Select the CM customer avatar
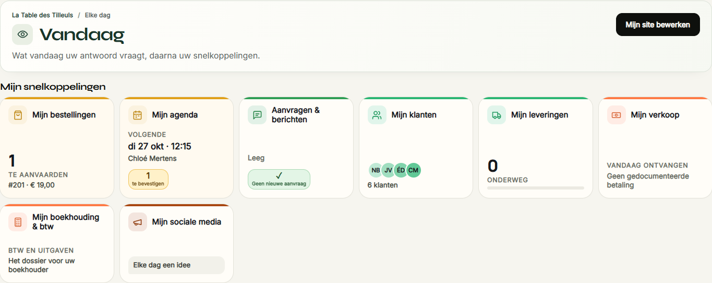Image resolution: width=712 pixels, height=283 pixels. [414, 170]
